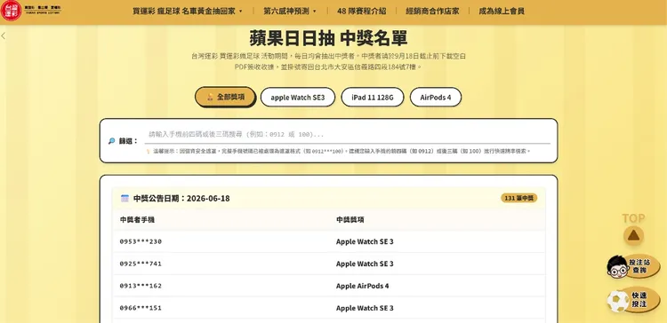This screenshot has width=667, height=323.
Task: Expand the 買運彩 瘋足球 名車黃金抽回家 menu
Action: 187,11
